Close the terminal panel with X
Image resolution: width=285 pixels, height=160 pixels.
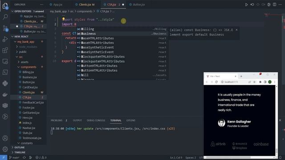[x=280, y=120]
